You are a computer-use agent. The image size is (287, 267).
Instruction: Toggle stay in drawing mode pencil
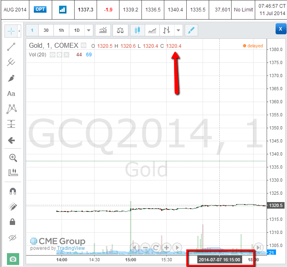click(x=13, y=206)
